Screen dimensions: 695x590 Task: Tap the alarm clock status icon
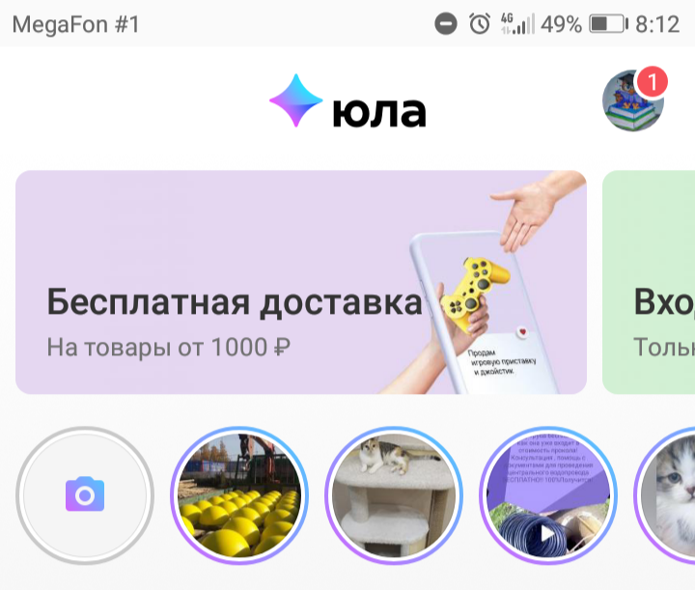pyautogui.click(x=480, y=23)
